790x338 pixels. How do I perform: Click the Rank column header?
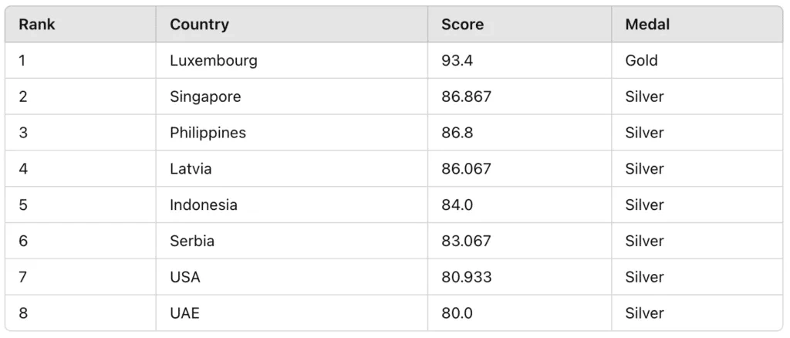[x=37, y=25]
